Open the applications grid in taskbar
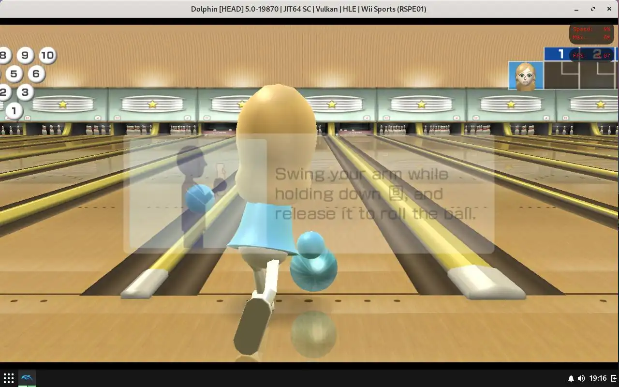Screen dimensions: 619x387 [8, 378]
